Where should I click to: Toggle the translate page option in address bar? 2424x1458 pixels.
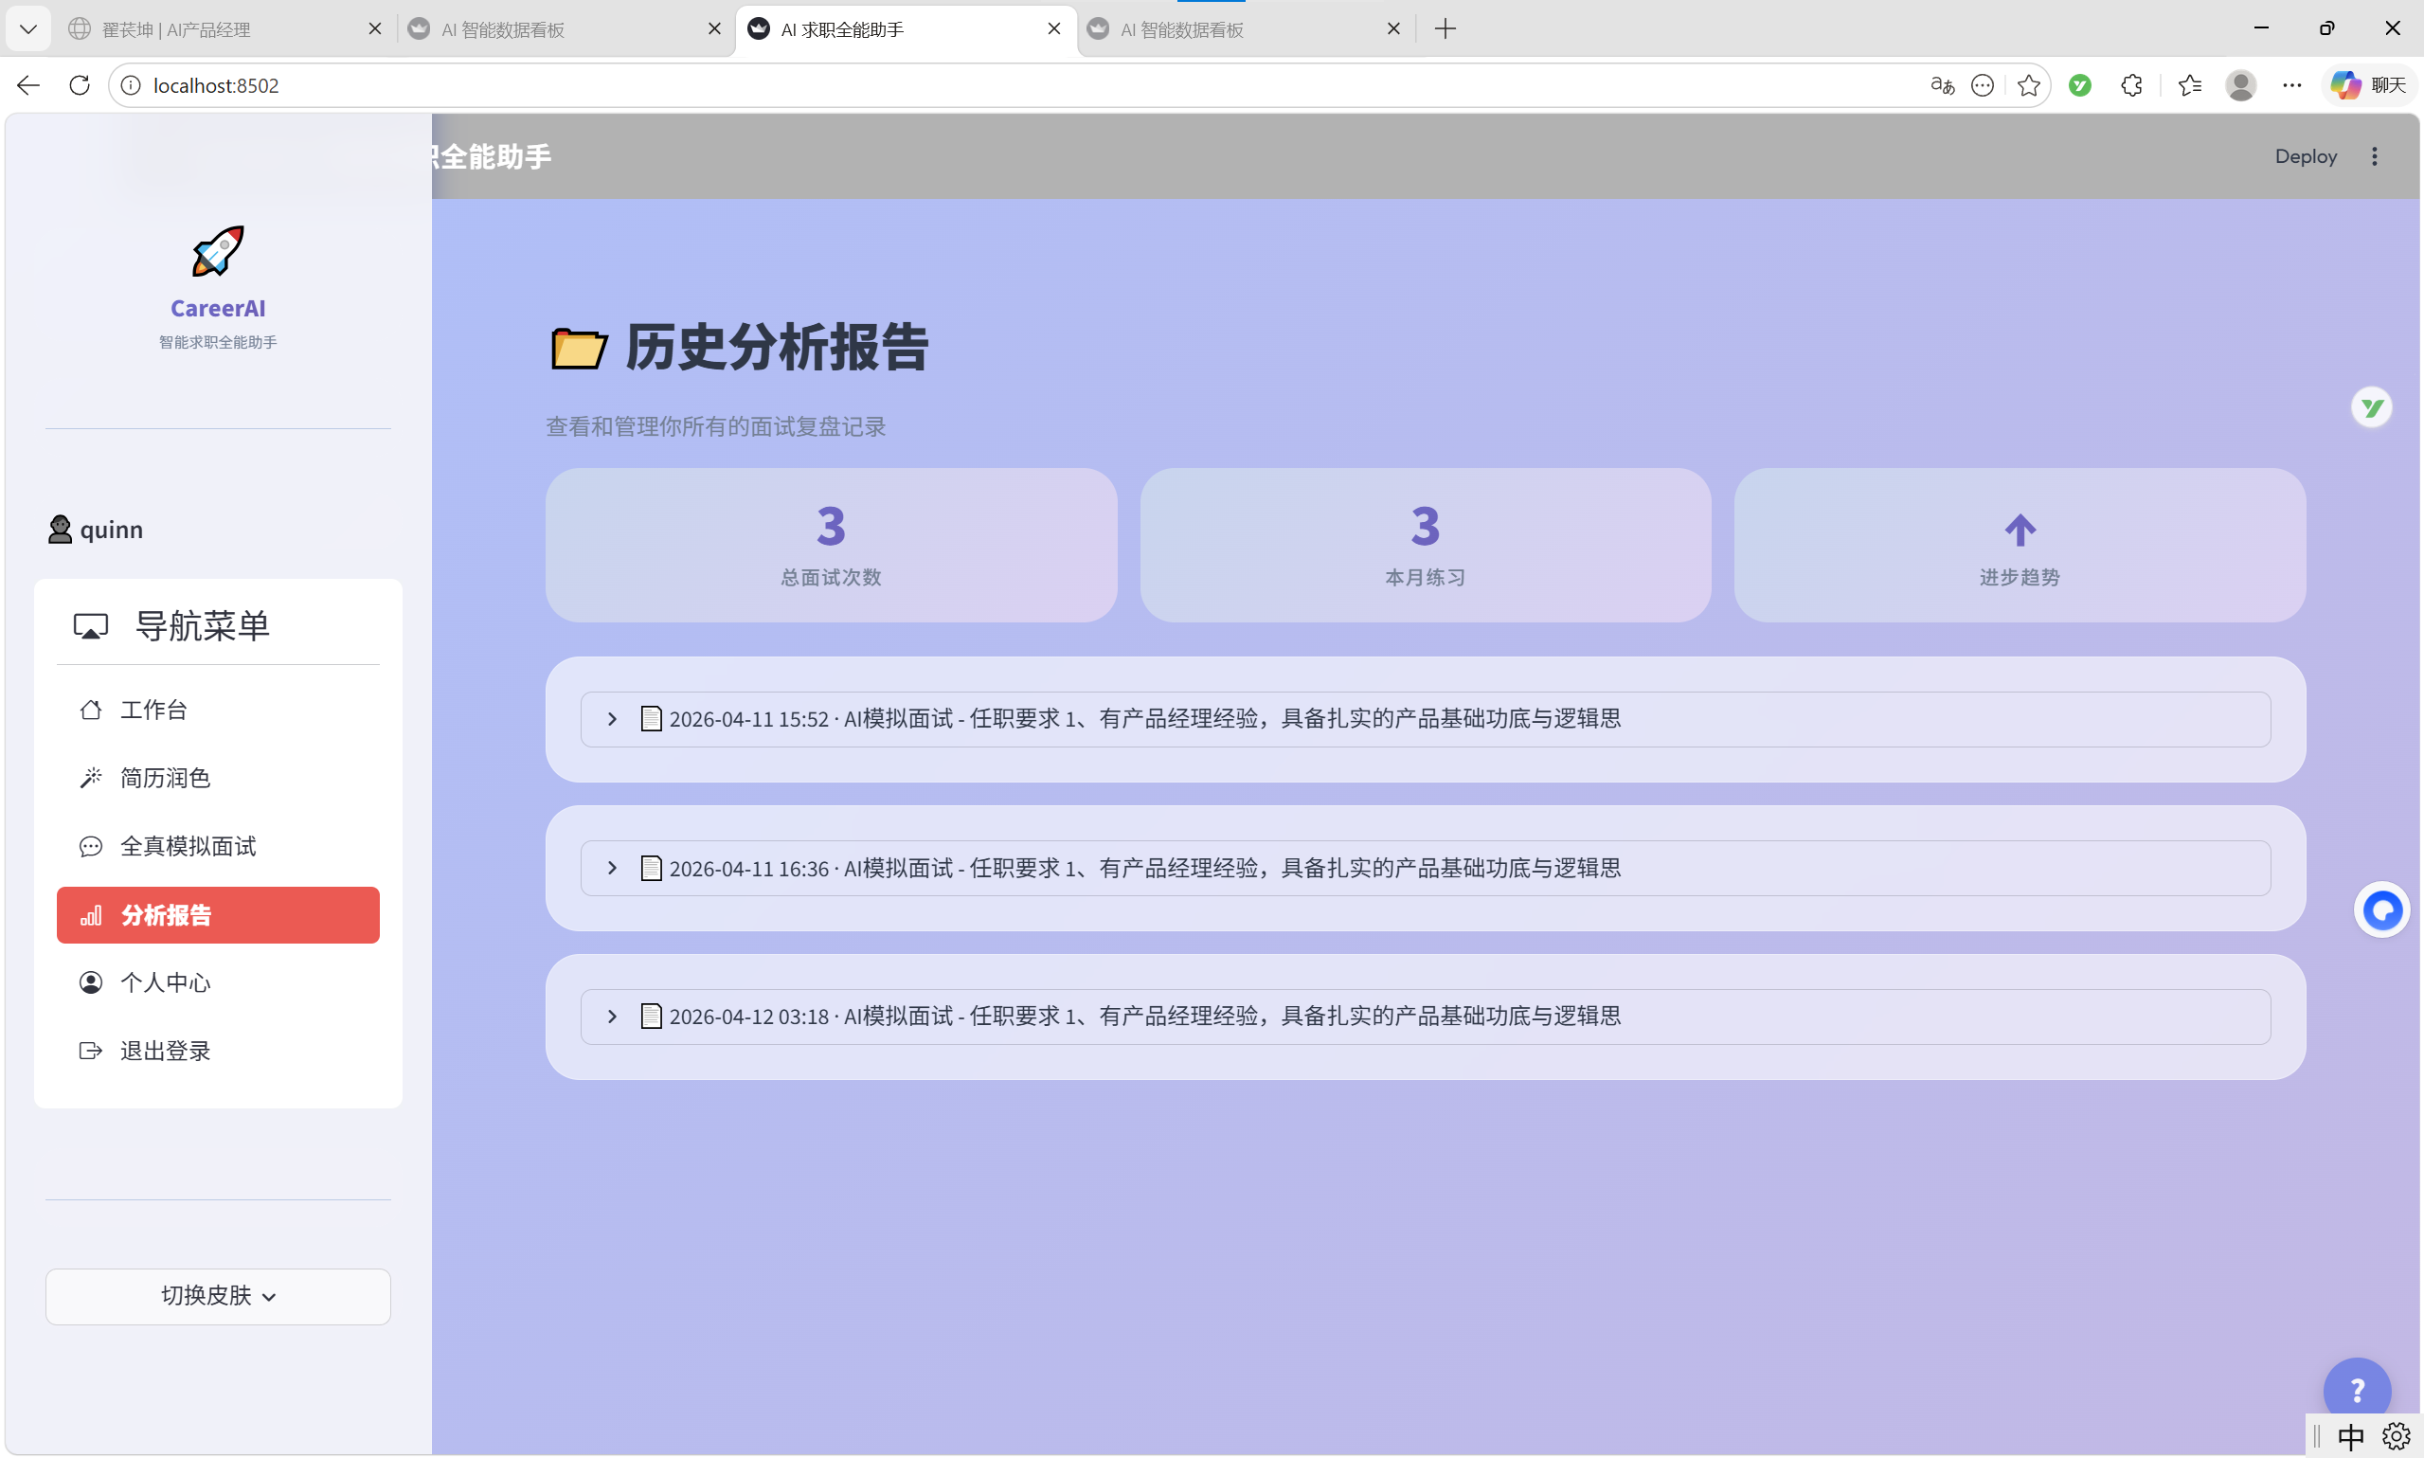(1941, 85)
